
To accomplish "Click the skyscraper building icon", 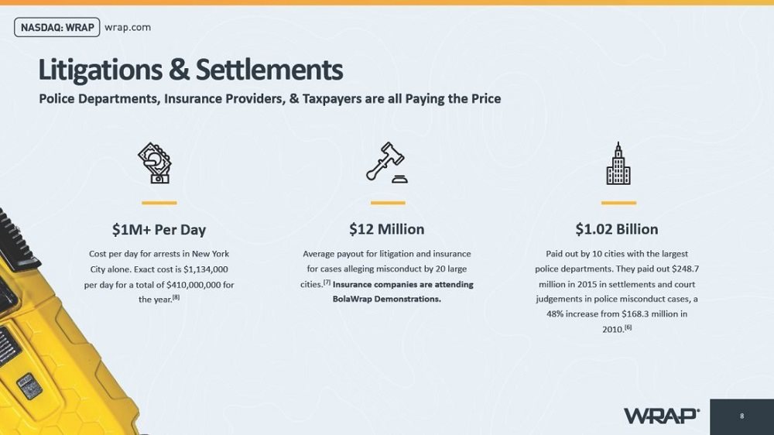I will (618, 163).
